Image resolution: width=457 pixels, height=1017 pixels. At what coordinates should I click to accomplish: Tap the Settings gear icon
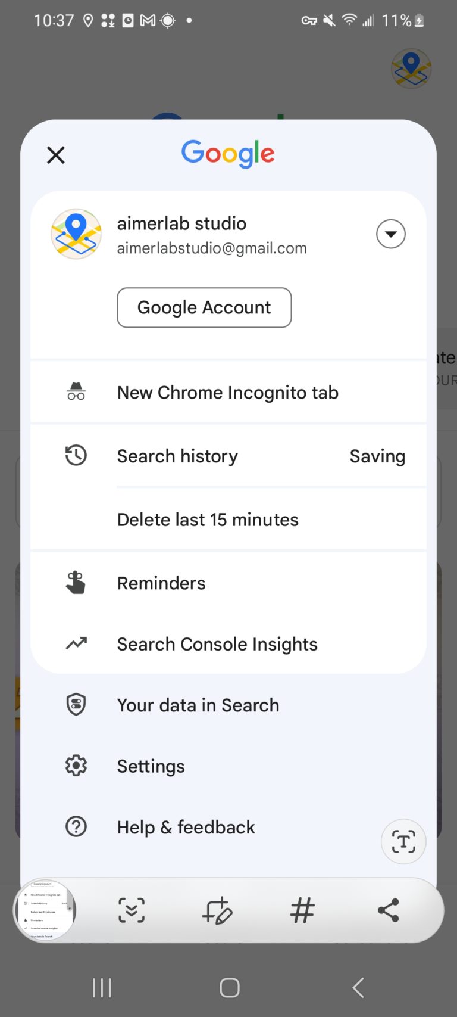click(x=76, y=766)
